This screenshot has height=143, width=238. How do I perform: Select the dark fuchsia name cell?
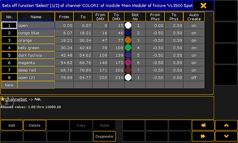coord(36,55)
